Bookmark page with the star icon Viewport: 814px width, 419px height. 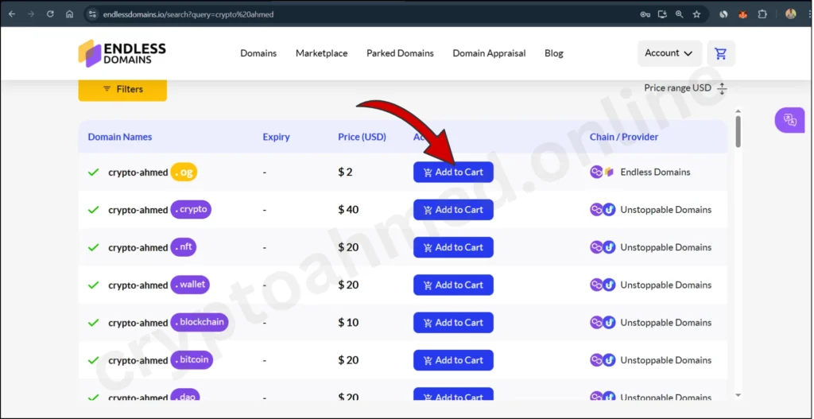(696, 14)
